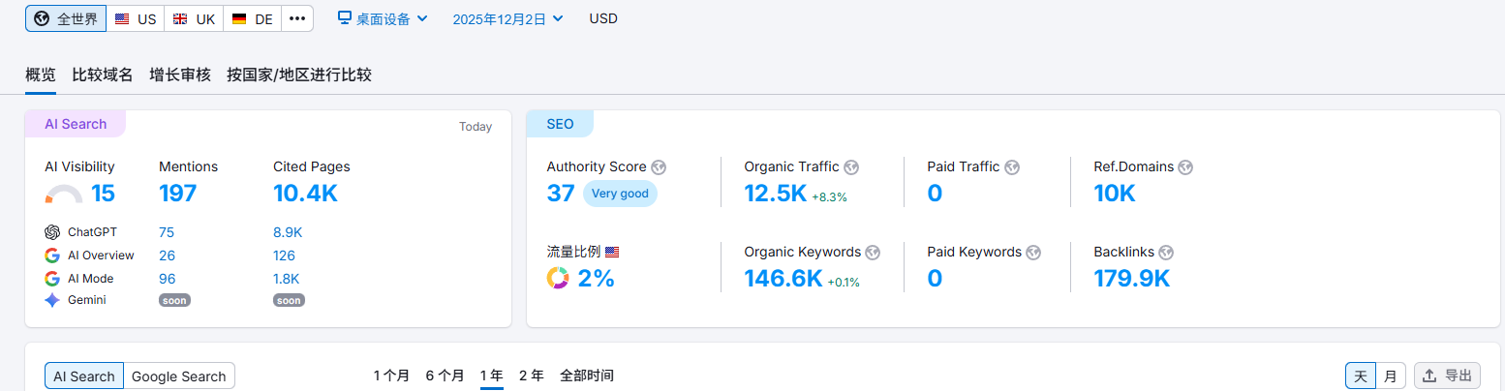Screen dimensions: 1505x391
Task: Open Organic Keywords value 146.6K
Action: [x=783, y=279]
